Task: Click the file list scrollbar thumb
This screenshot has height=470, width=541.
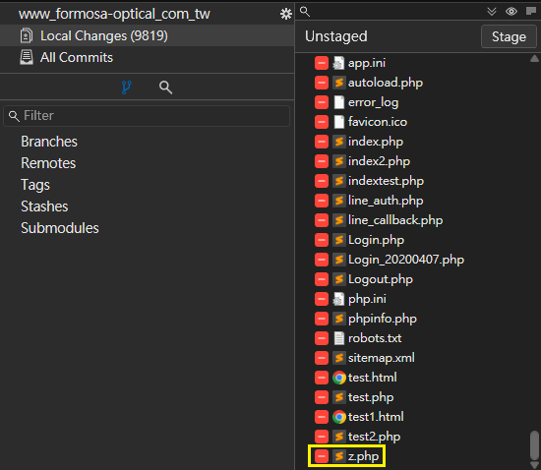Action: click(534, 444)
